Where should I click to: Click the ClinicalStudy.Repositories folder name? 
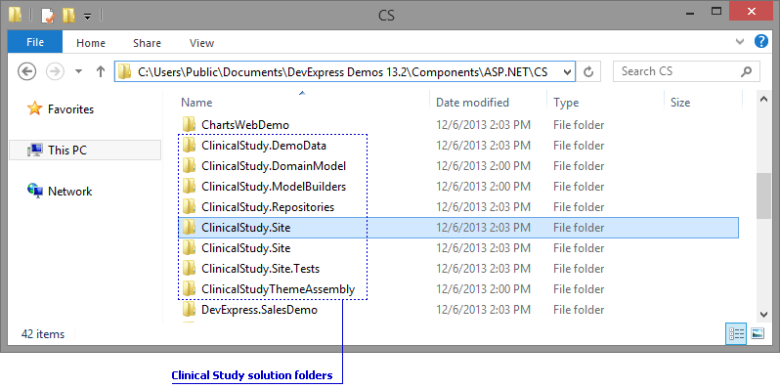pyautogui.click(x=268, y=207)
